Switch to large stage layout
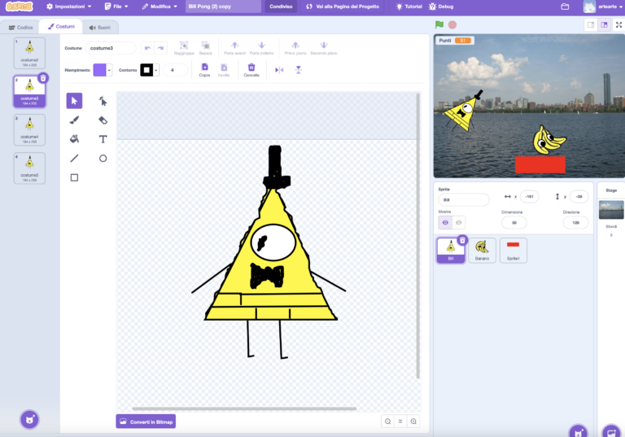Viewport: 625px width, 437px height. (605, 24)
